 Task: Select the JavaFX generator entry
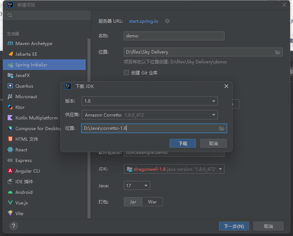(44, 75)
